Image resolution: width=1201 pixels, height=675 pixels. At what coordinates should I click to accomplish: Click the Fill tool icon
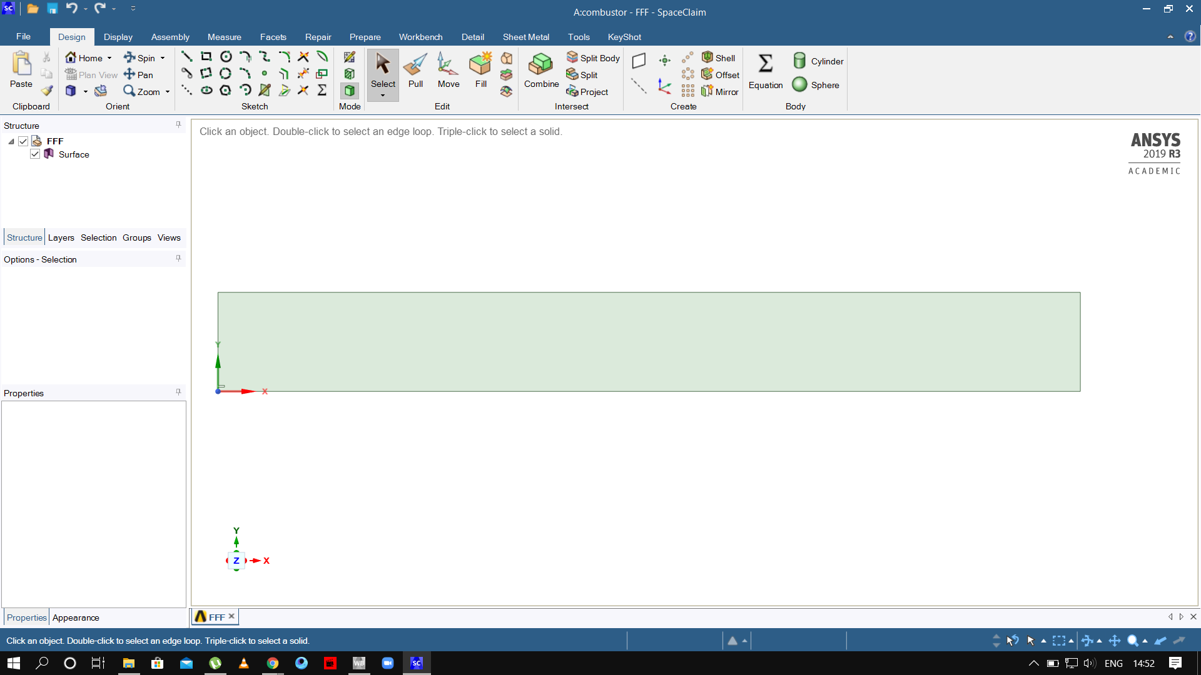click(x=480, y=64)
